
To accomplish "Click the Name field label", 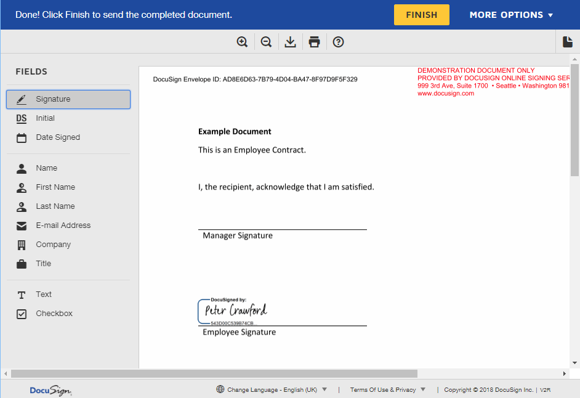I will click(x=47, y=168).
